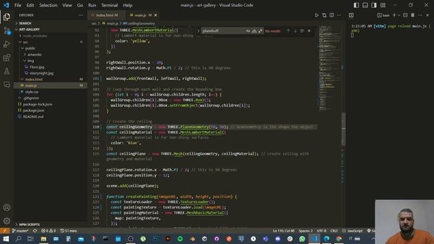Open the Terminal menu

pyautogui.click(x=109, y=5)
